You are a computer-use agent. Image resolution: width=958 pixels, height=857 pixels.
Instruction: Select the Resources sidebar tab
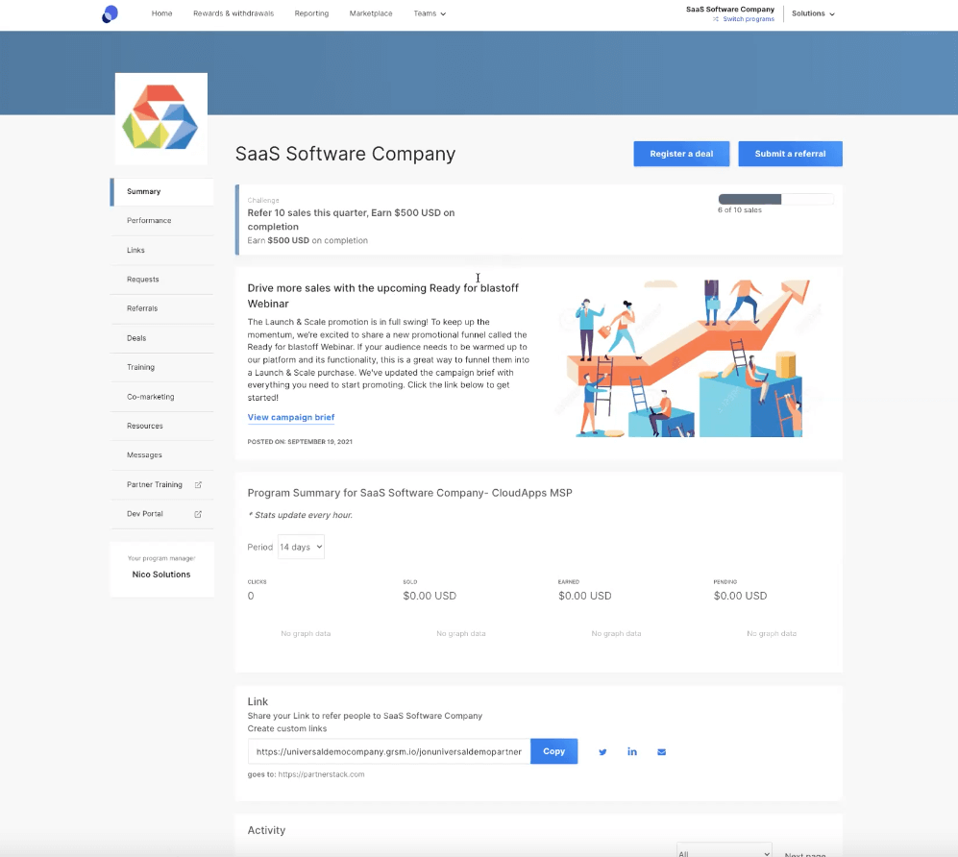click(x=161, y=426)
